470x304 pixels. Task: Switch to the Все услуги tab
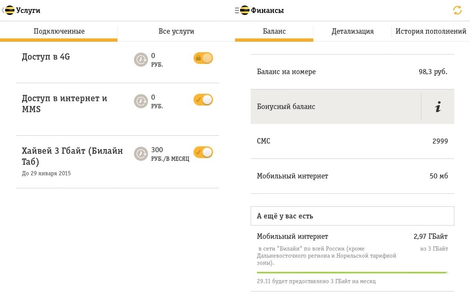click(176, 31)
